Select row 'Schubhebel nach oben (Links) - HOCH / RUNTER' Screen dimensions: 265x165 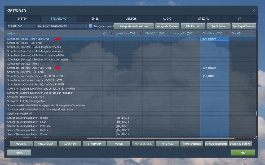pos(130,80)
